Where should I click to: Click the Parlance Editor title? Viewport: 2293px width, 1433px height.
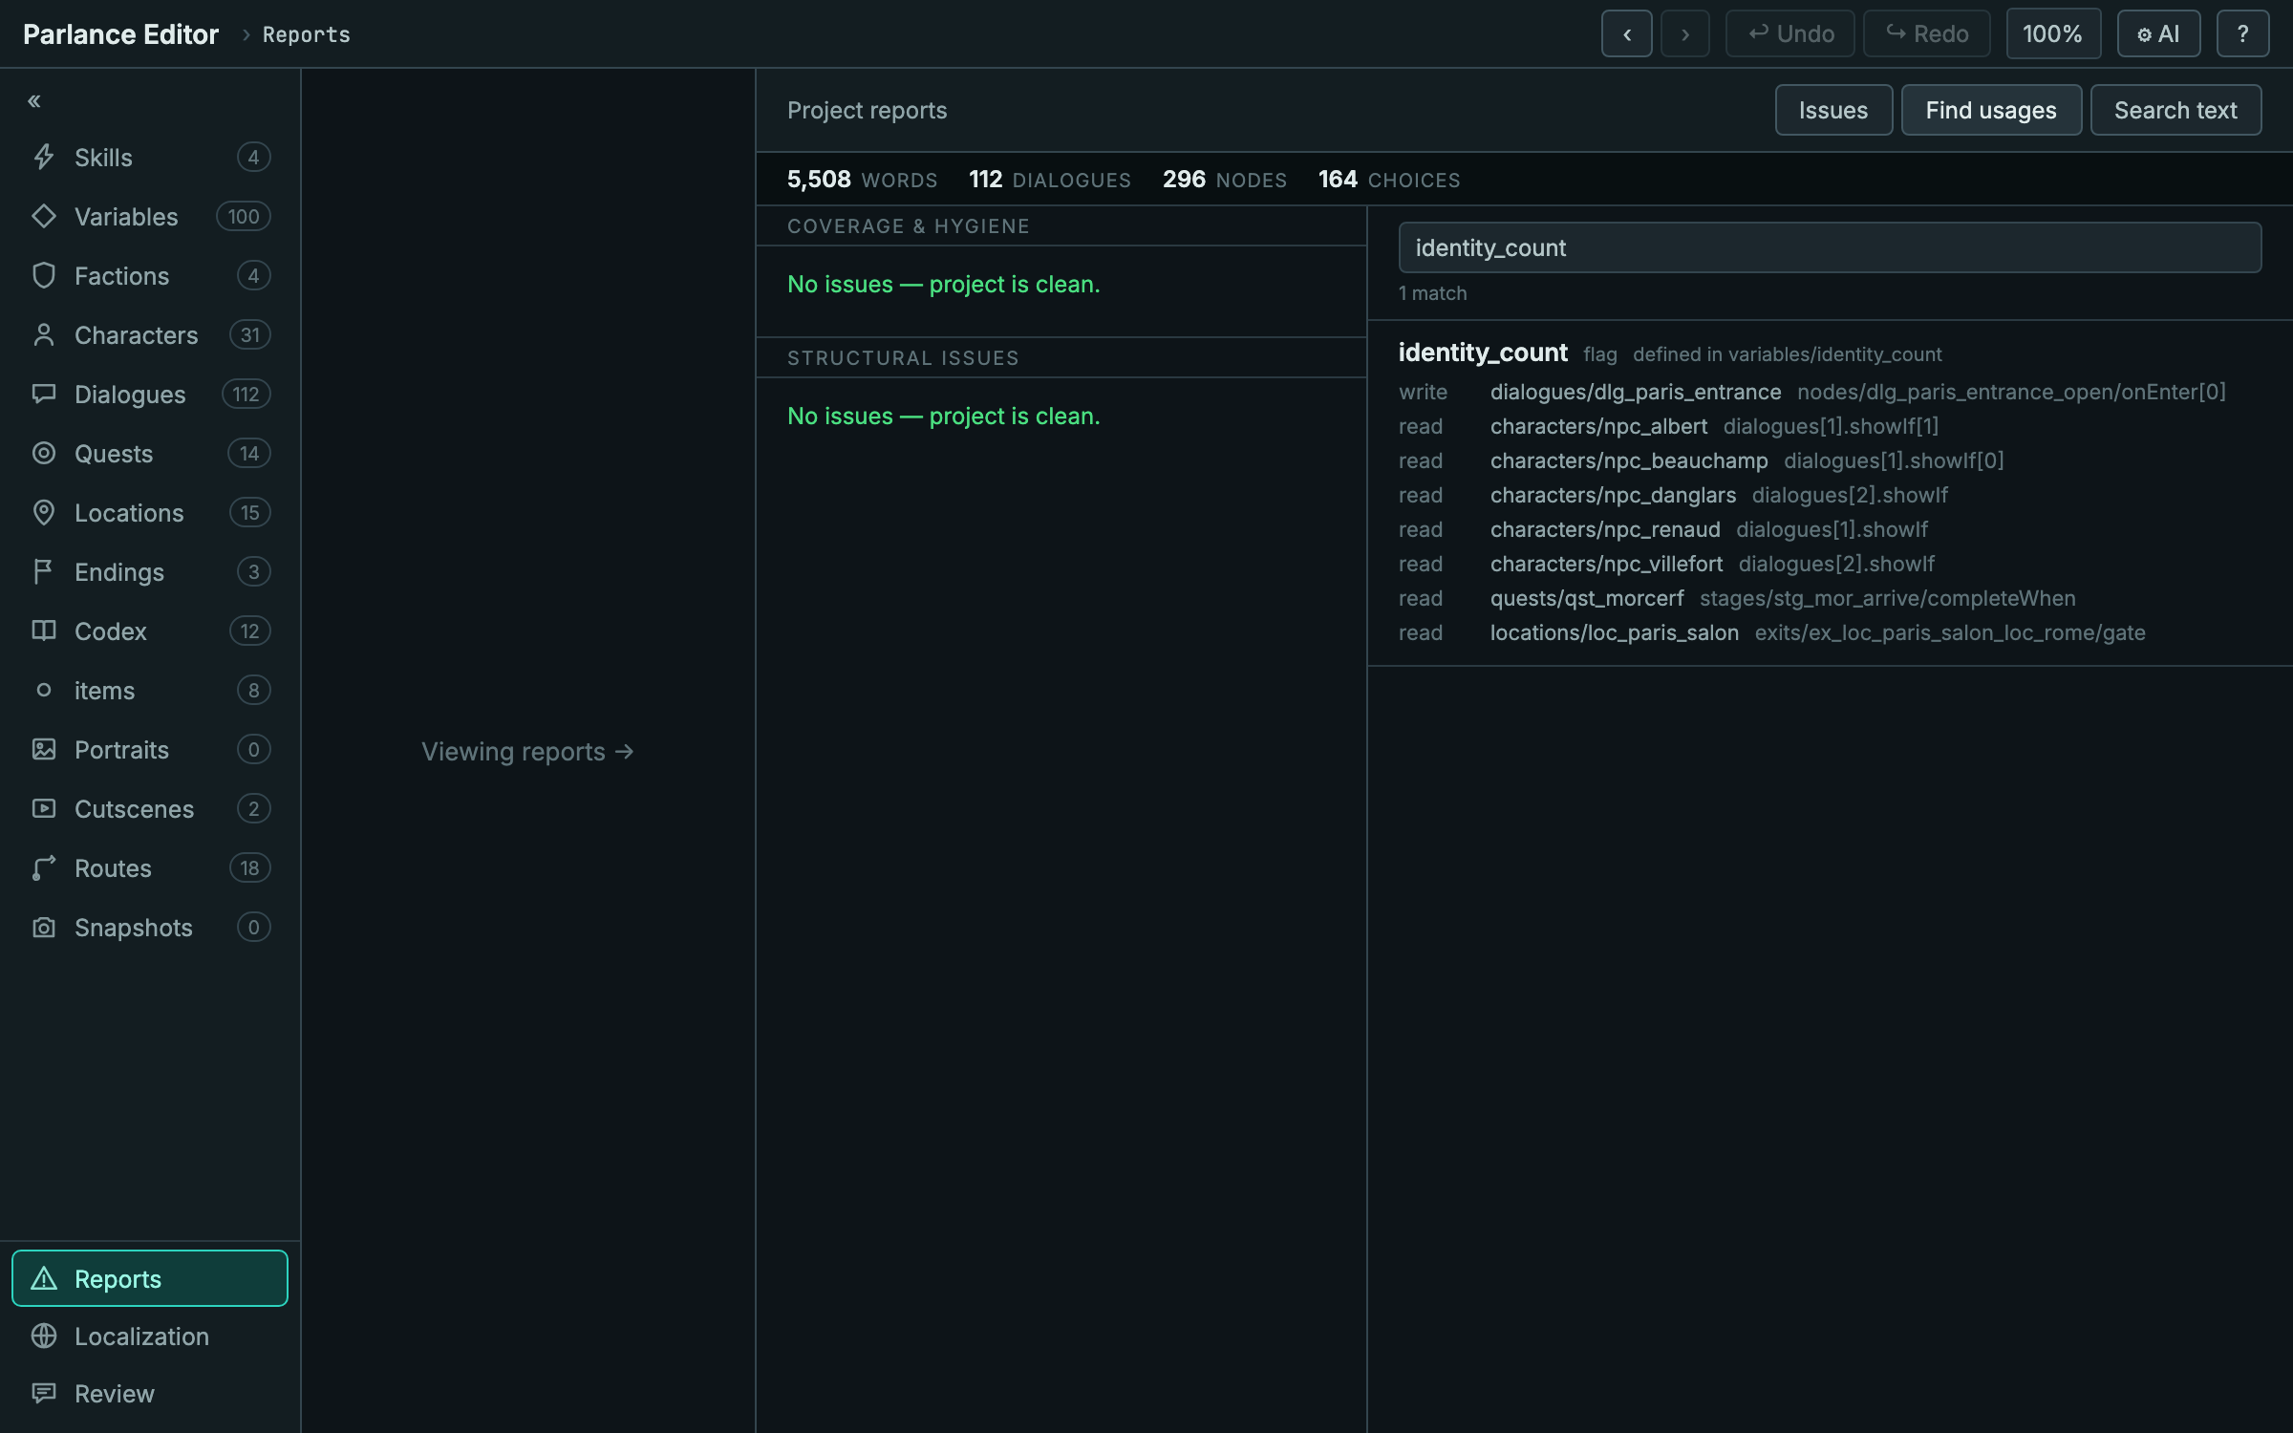tap(121, 34)
